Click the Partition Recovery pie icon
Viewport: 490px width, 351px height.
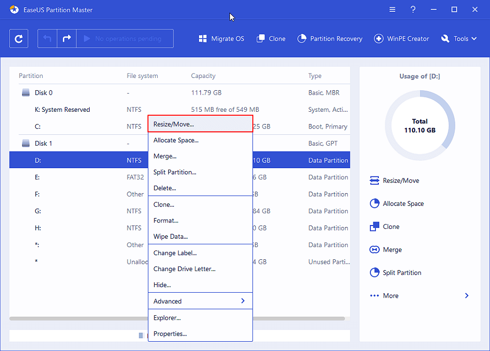click(x=302, y=38)
